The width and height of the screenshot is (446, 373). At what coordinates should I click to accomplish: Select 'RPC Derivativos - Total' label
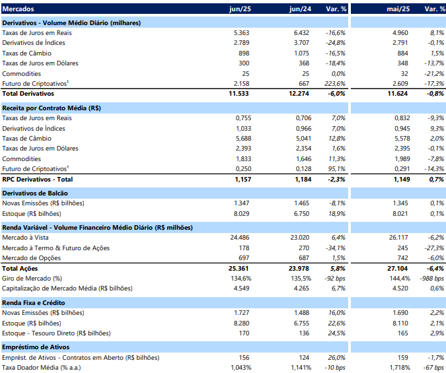(38, 180)
